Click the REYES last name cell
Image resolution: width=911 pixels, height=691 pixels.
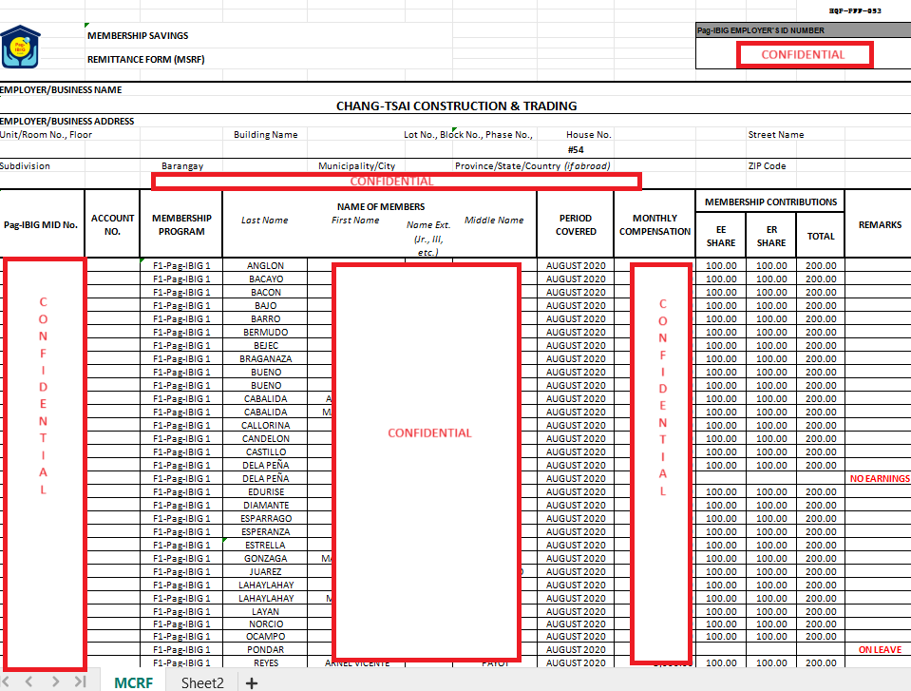pyautogui.click(x=266, y=663)
